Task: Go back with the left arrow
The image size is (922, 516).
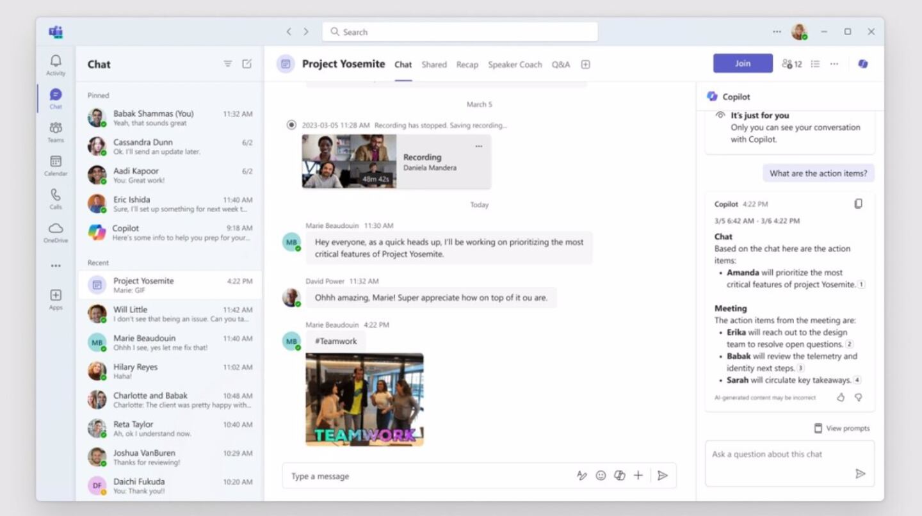Action: click(289, 31)
